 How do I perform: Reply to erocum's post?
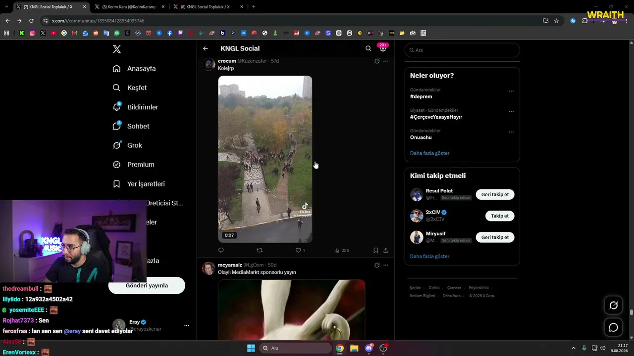tap(221, 250)
